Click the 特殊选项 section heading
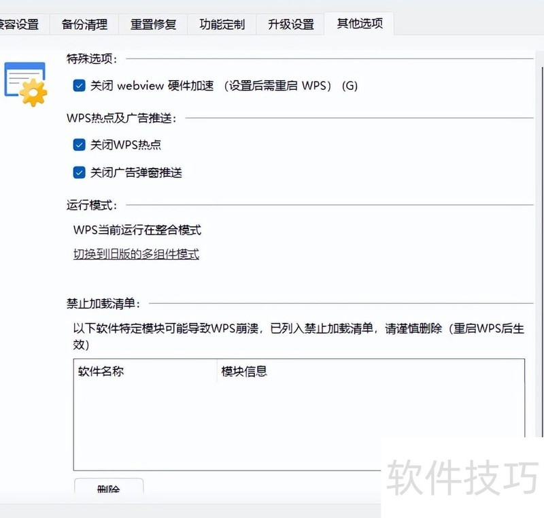This screenshot has width=544, height=518. click(92, 59)
